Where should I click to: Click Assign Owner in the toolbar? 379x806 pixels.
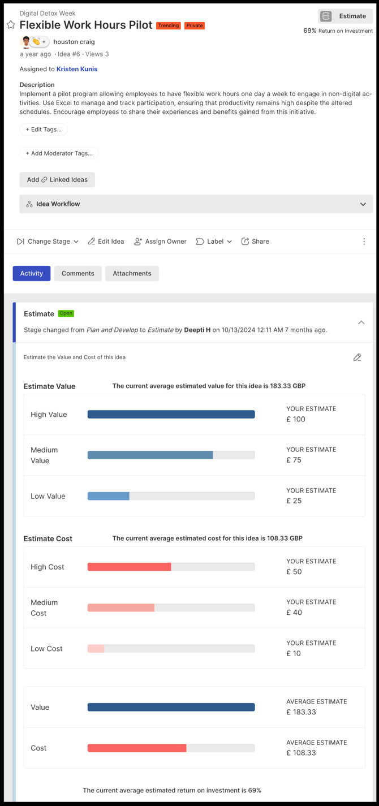[160, 242]
